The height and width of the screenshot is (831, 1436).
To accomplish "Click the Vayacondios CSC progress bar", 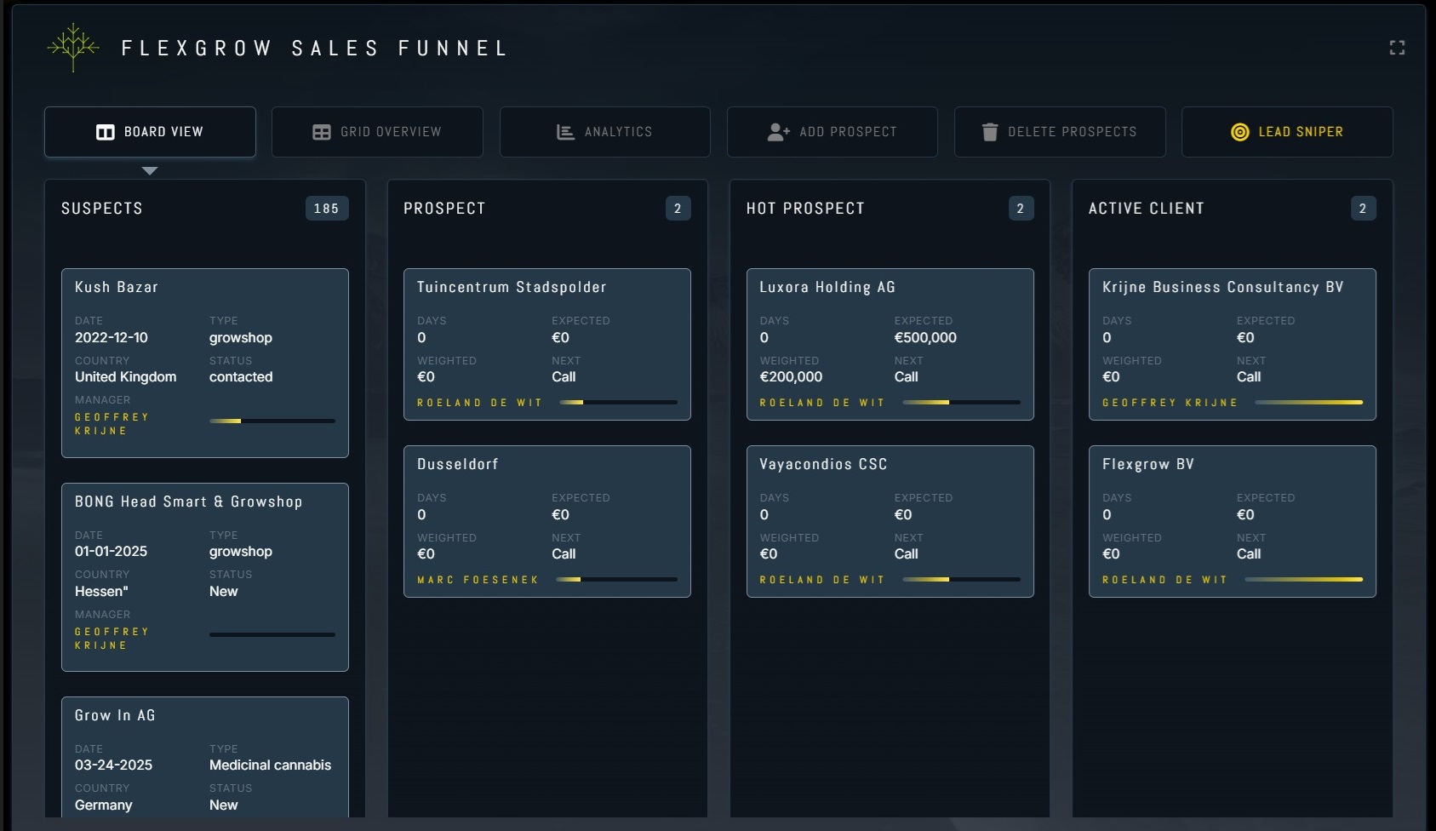I will tap(961, 579).
